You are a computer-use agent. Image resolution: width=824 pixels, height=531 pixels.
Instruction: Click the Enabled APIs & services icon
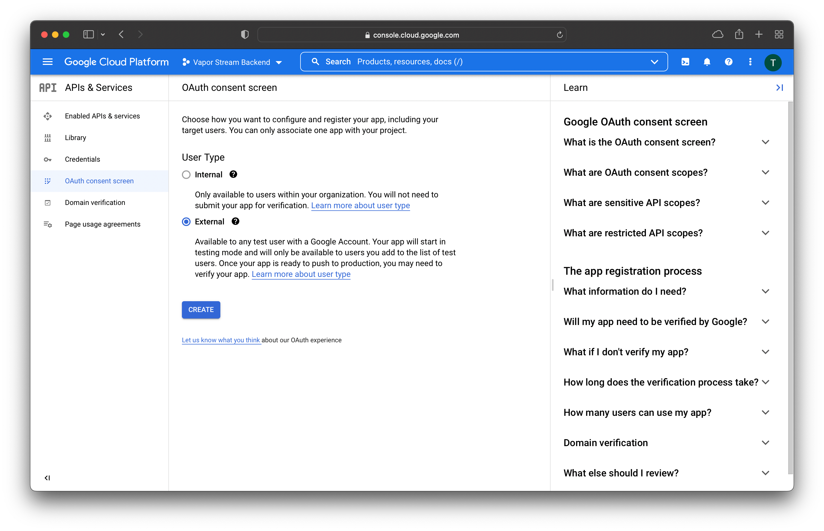coord(47,116)
